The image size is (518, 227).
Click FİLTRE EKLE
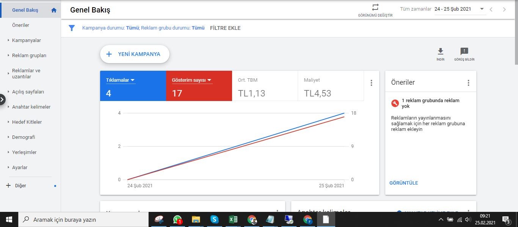[225, 28]
